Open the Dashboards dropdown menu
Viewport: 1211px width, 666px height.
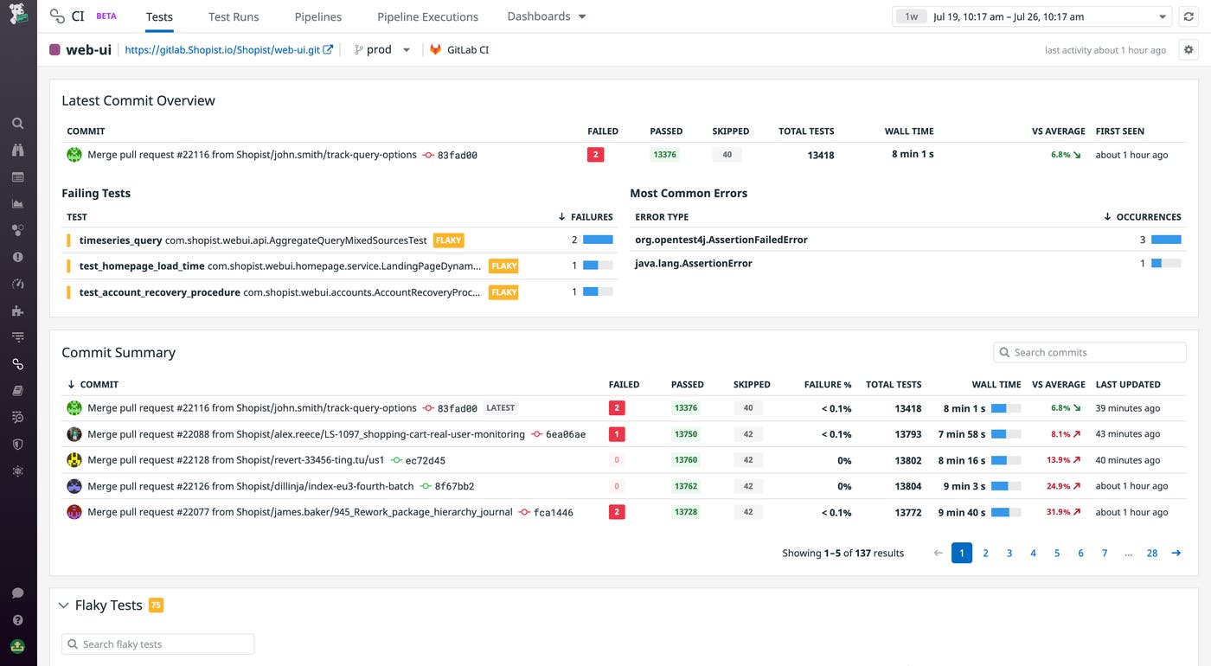[546, 16]
